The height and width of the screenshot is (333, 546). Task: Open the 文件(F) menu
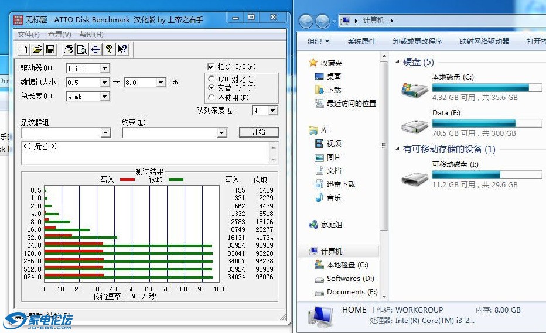(29, 35)
